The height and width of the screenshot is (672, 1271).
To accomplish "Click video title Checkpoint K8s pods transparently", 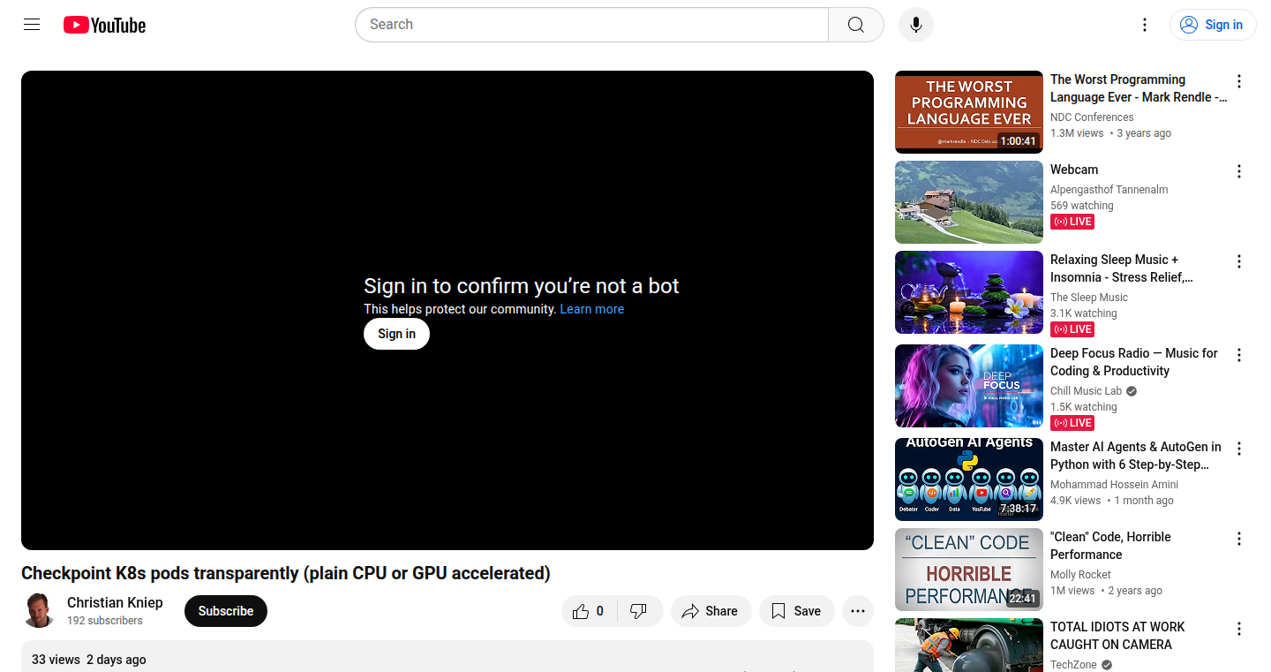I will pyautogui.click(x=286, y=573).
